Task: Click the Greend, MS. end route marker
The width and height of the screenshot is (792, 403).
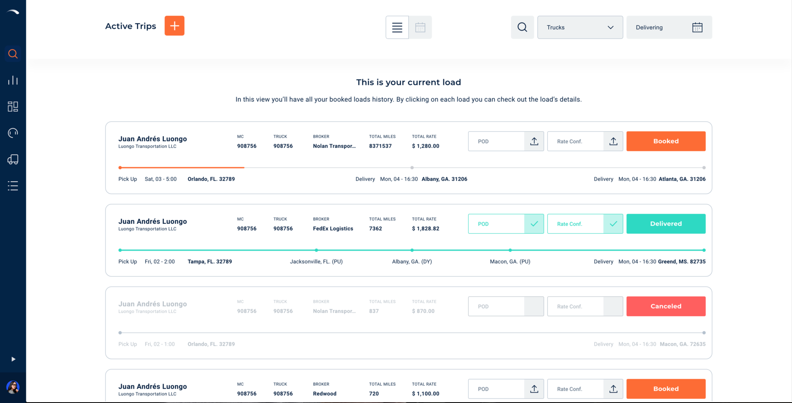Action: pos(704,250)
